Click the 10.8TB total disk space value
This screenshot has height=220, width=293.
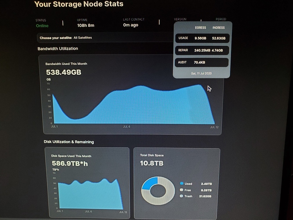(152, 163)
